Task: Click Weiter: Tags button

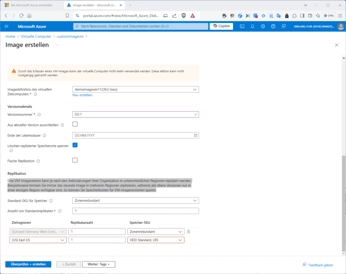Action: tap(99, 264)
